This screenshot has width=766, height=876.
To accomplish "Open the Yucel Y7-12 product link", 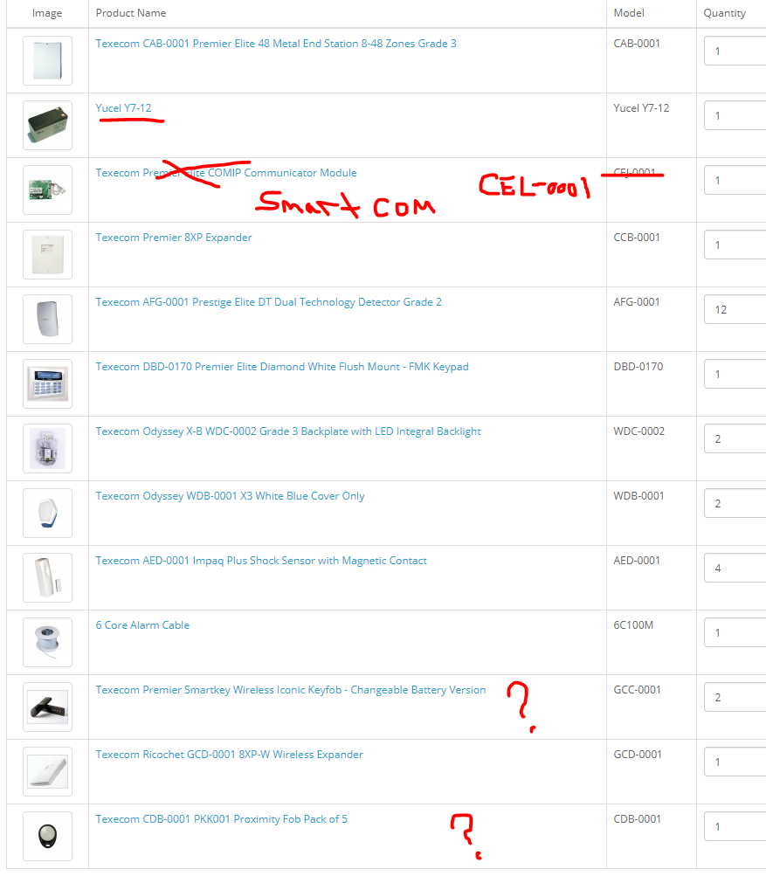I will [x=123, y=107].
